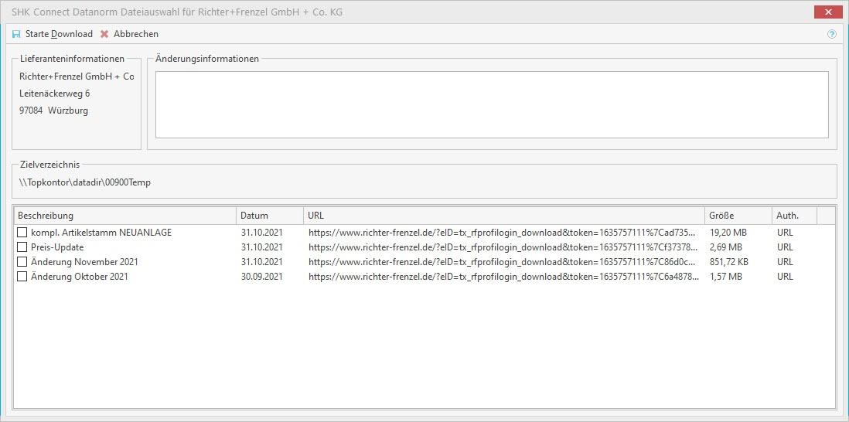Image resolution: width=849 pixels, height=422 pixels.
Task: Click the URL ending in 7C86d0c
Action: 503,262
